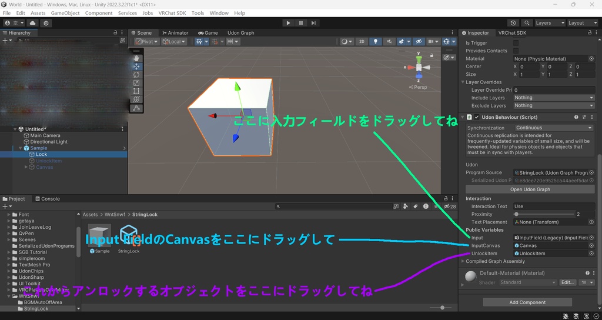This screenshot has width=602, height=320.
Task: Toggle grid snapping button
Action: (215, 42)
